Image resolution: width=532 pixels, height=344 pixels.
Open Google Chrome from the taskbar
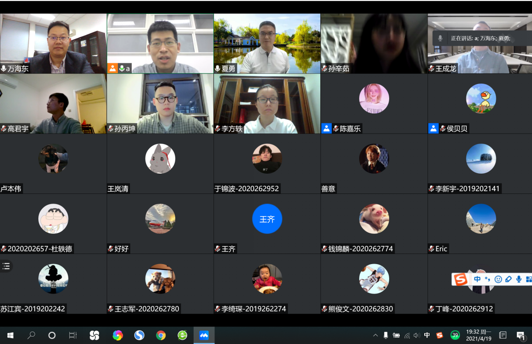tap(161, 335)
